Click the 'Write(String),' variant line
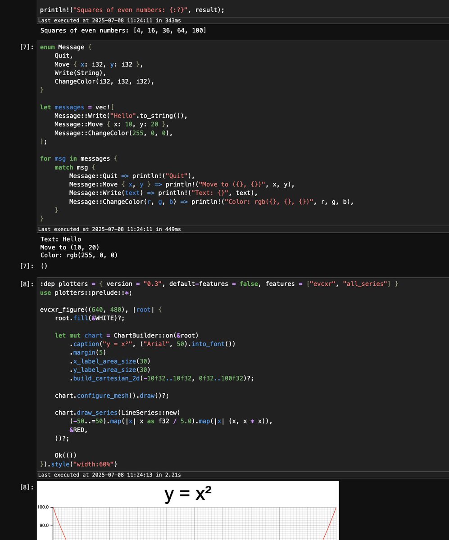The image size is (449, 540). (x=80, y=73)
